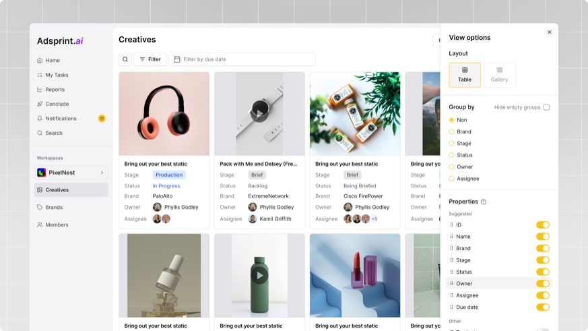Click the notifications count badge 11
The image size is (588, 331).
point(102,119)
